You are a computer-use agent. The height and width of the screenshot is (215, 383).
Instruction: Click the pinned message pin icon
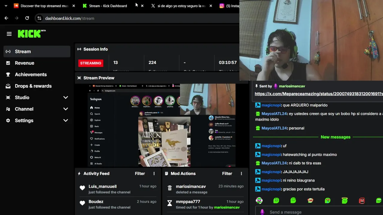(256, 86)
